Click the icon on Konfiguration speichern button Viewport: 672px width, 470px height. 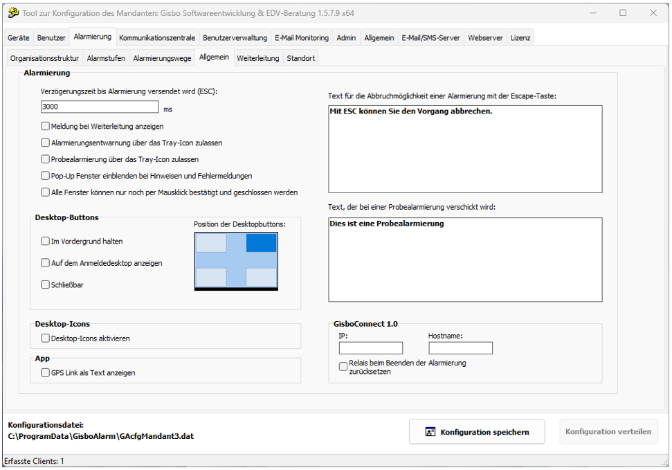click(x=430, y=432)
